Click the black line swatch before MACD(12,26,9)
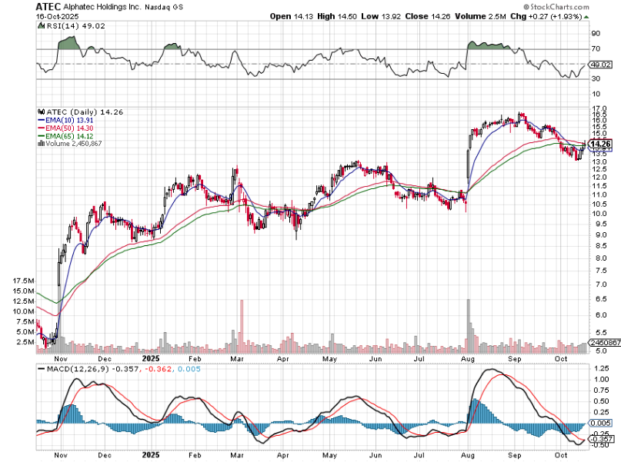Viewport: 621px width, 462px height. [x=42, y=369]
